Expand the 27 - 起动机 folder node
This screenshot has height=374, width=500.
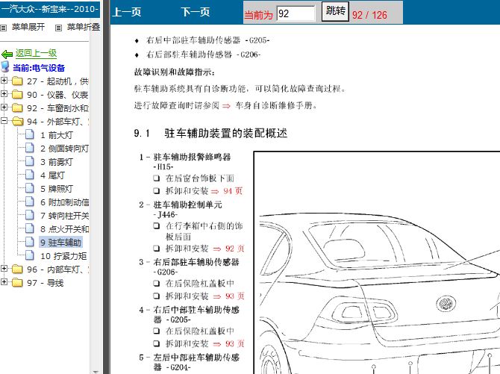click(x=4, y=81)
